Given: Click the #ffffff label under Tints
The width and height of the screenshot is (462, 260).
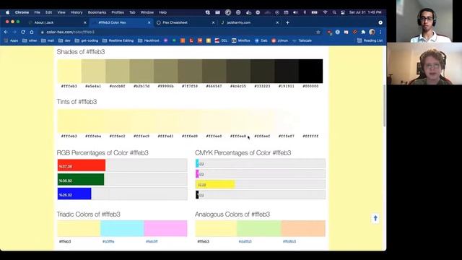Looking at the screenshot, I should click(x=310, y=136).
